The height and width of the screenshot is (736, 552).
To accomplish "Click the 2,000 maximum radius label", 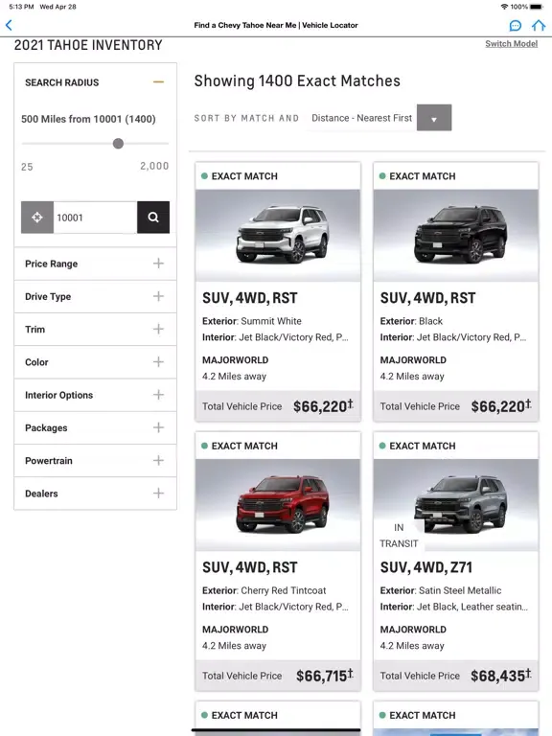I will (x=154, y=166).
